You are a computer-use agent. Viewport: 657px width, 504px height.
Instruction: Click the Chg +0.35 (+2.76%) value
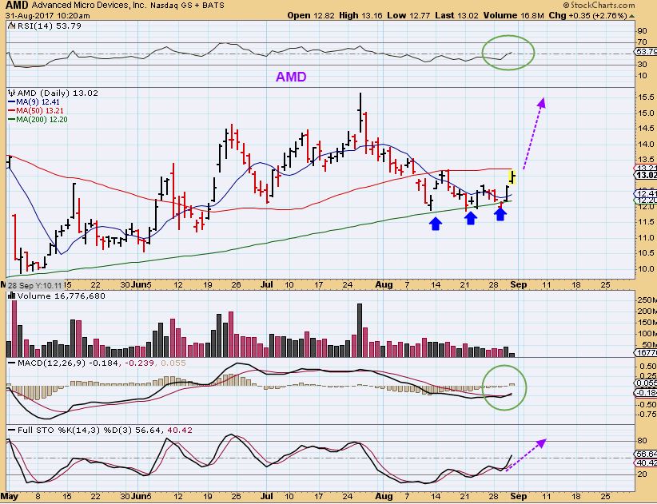[x=588, y=15]
